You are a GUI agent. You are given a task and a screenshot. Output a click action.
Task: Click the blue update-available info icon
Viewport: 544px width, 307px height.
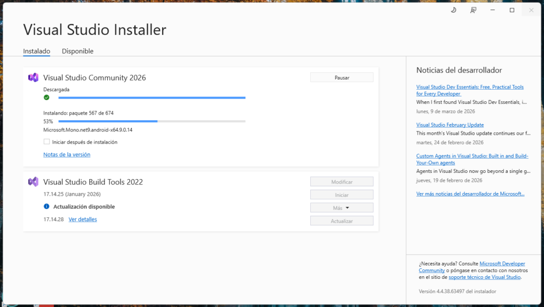point(47,207)
